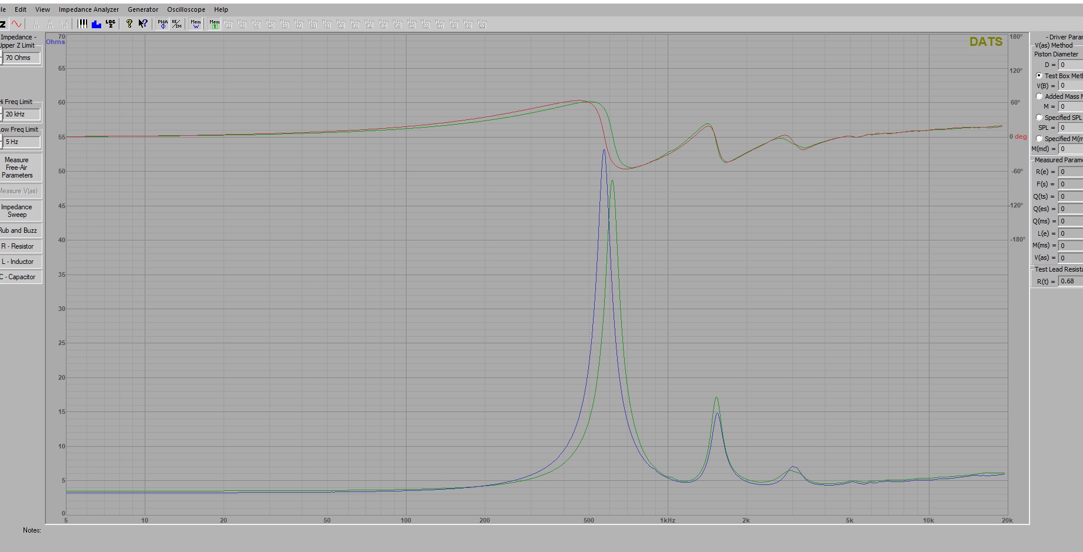The height and width of the screenshot is (552, 1083).
Task: Select the Mem 18 memory slot icon
Action: [454, 24]
